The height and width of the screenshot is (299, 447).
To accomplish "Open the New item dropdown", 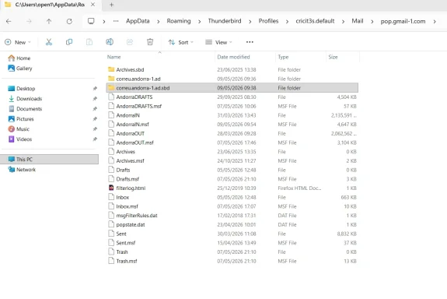I will point(18,42).
